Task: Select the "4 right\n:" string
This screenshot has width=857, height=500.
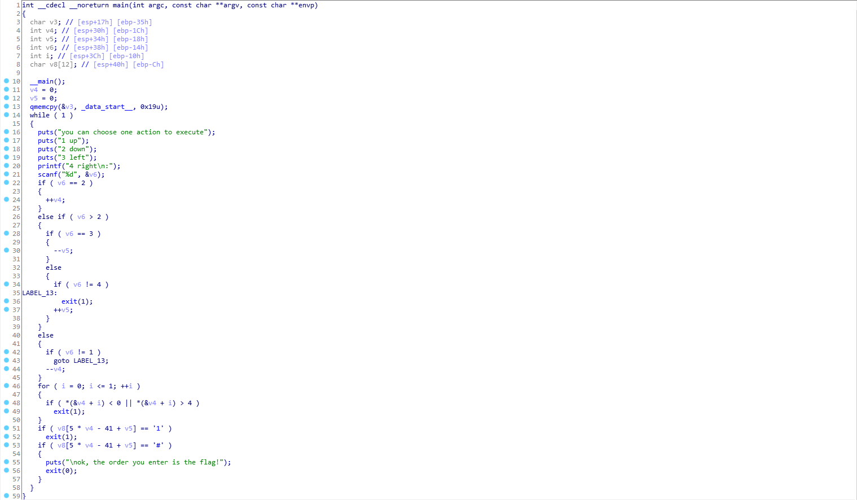Action: coord(89,166)
